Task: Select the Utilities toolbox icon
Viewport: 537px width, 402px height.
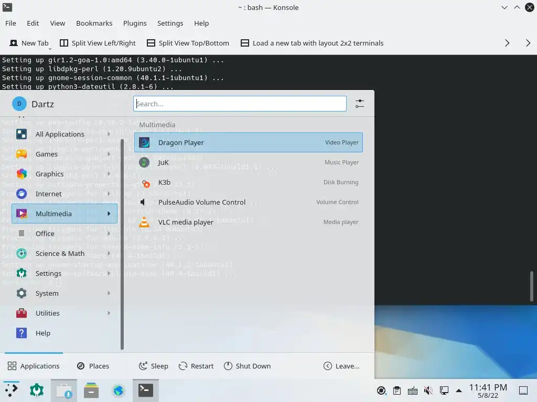Action: [x=22, y=313]
